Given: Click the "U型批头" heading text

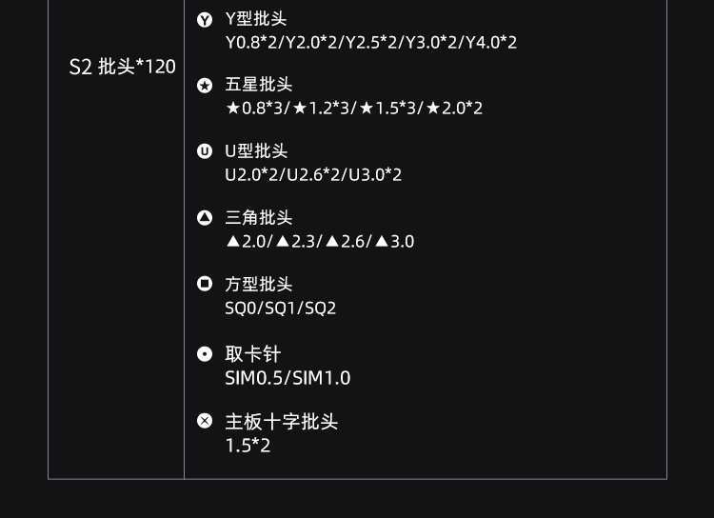Looking at the screenshot, I should (256, 151).
